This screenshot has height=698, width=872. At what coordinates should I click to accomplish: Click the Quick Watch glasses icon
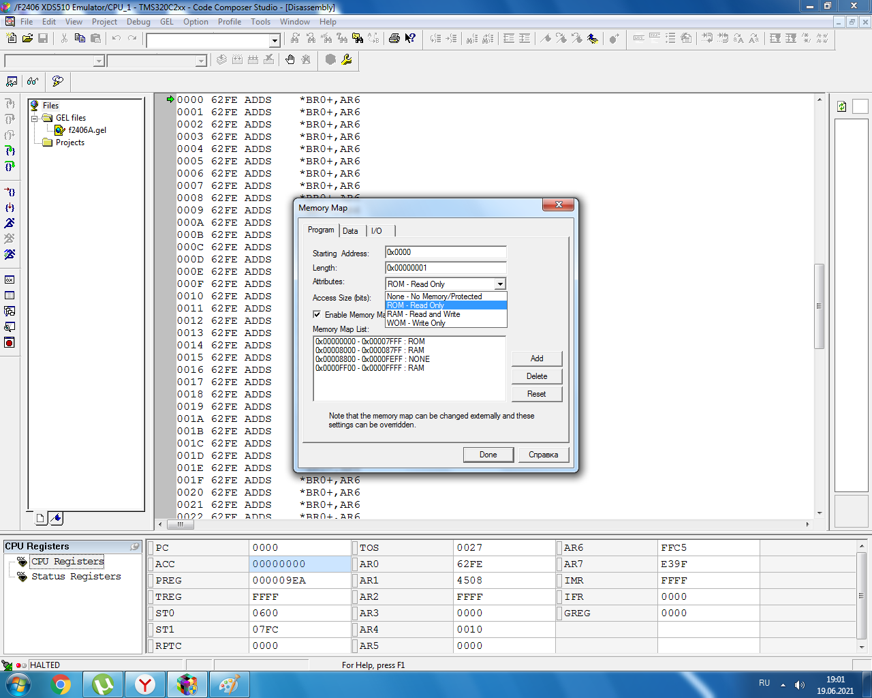point(33,81)
